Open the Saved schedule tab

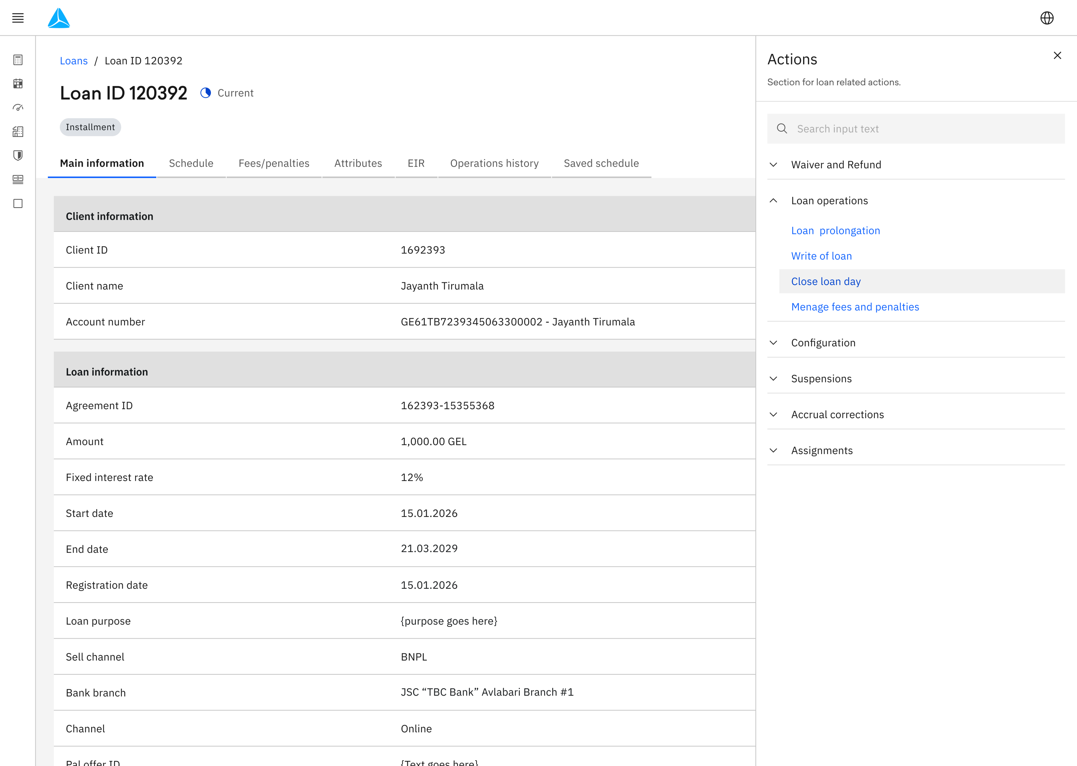pos(601,163)
